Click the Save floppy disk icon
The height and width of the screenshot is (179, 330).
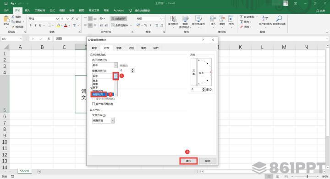[x=6, y=3]
